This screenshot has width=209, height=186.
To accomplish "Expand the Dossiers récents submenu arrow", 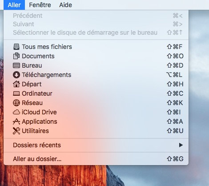I will coord(181,145).
